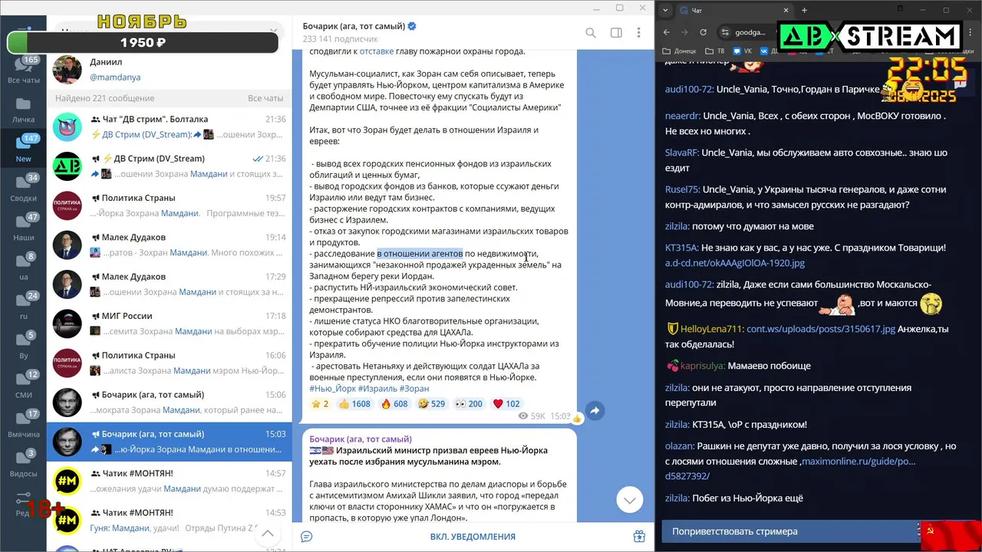Click the #Зоран hashtag

click(x=414, y=389)
